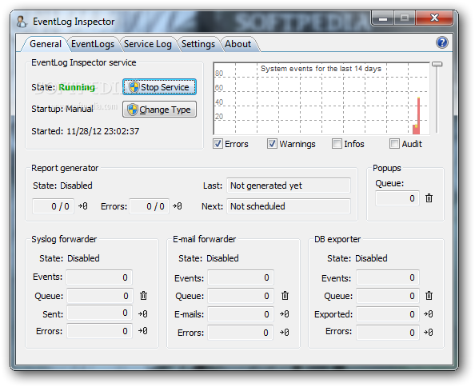Click the DB exporter Errors field
Viewport: 475px width, 387px height.
point(388,333)
